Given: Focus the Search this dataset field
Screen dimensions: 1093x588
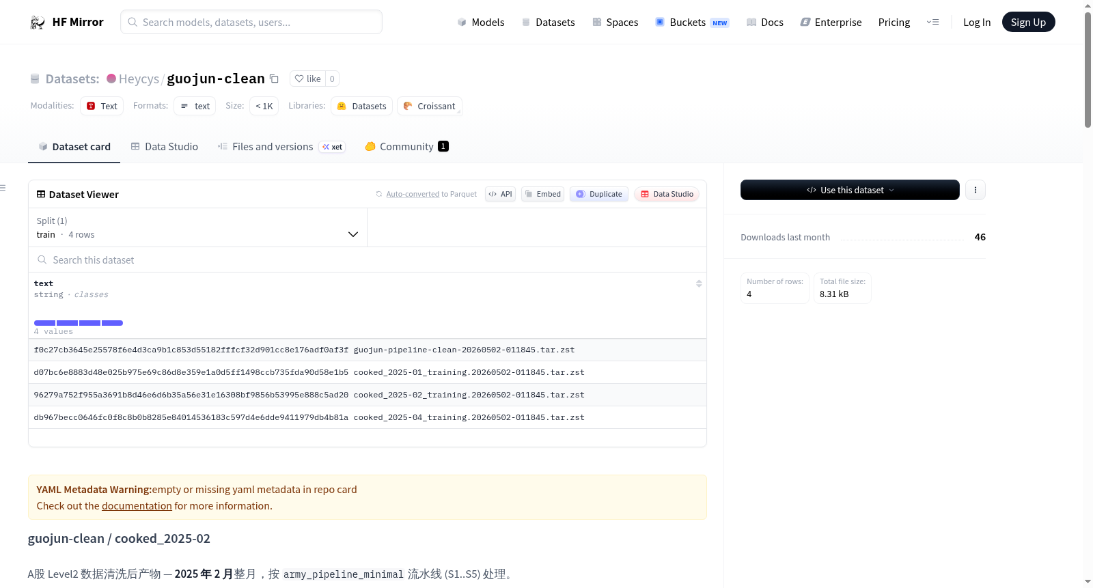Looking at the screenshot, I should point(368,260).
